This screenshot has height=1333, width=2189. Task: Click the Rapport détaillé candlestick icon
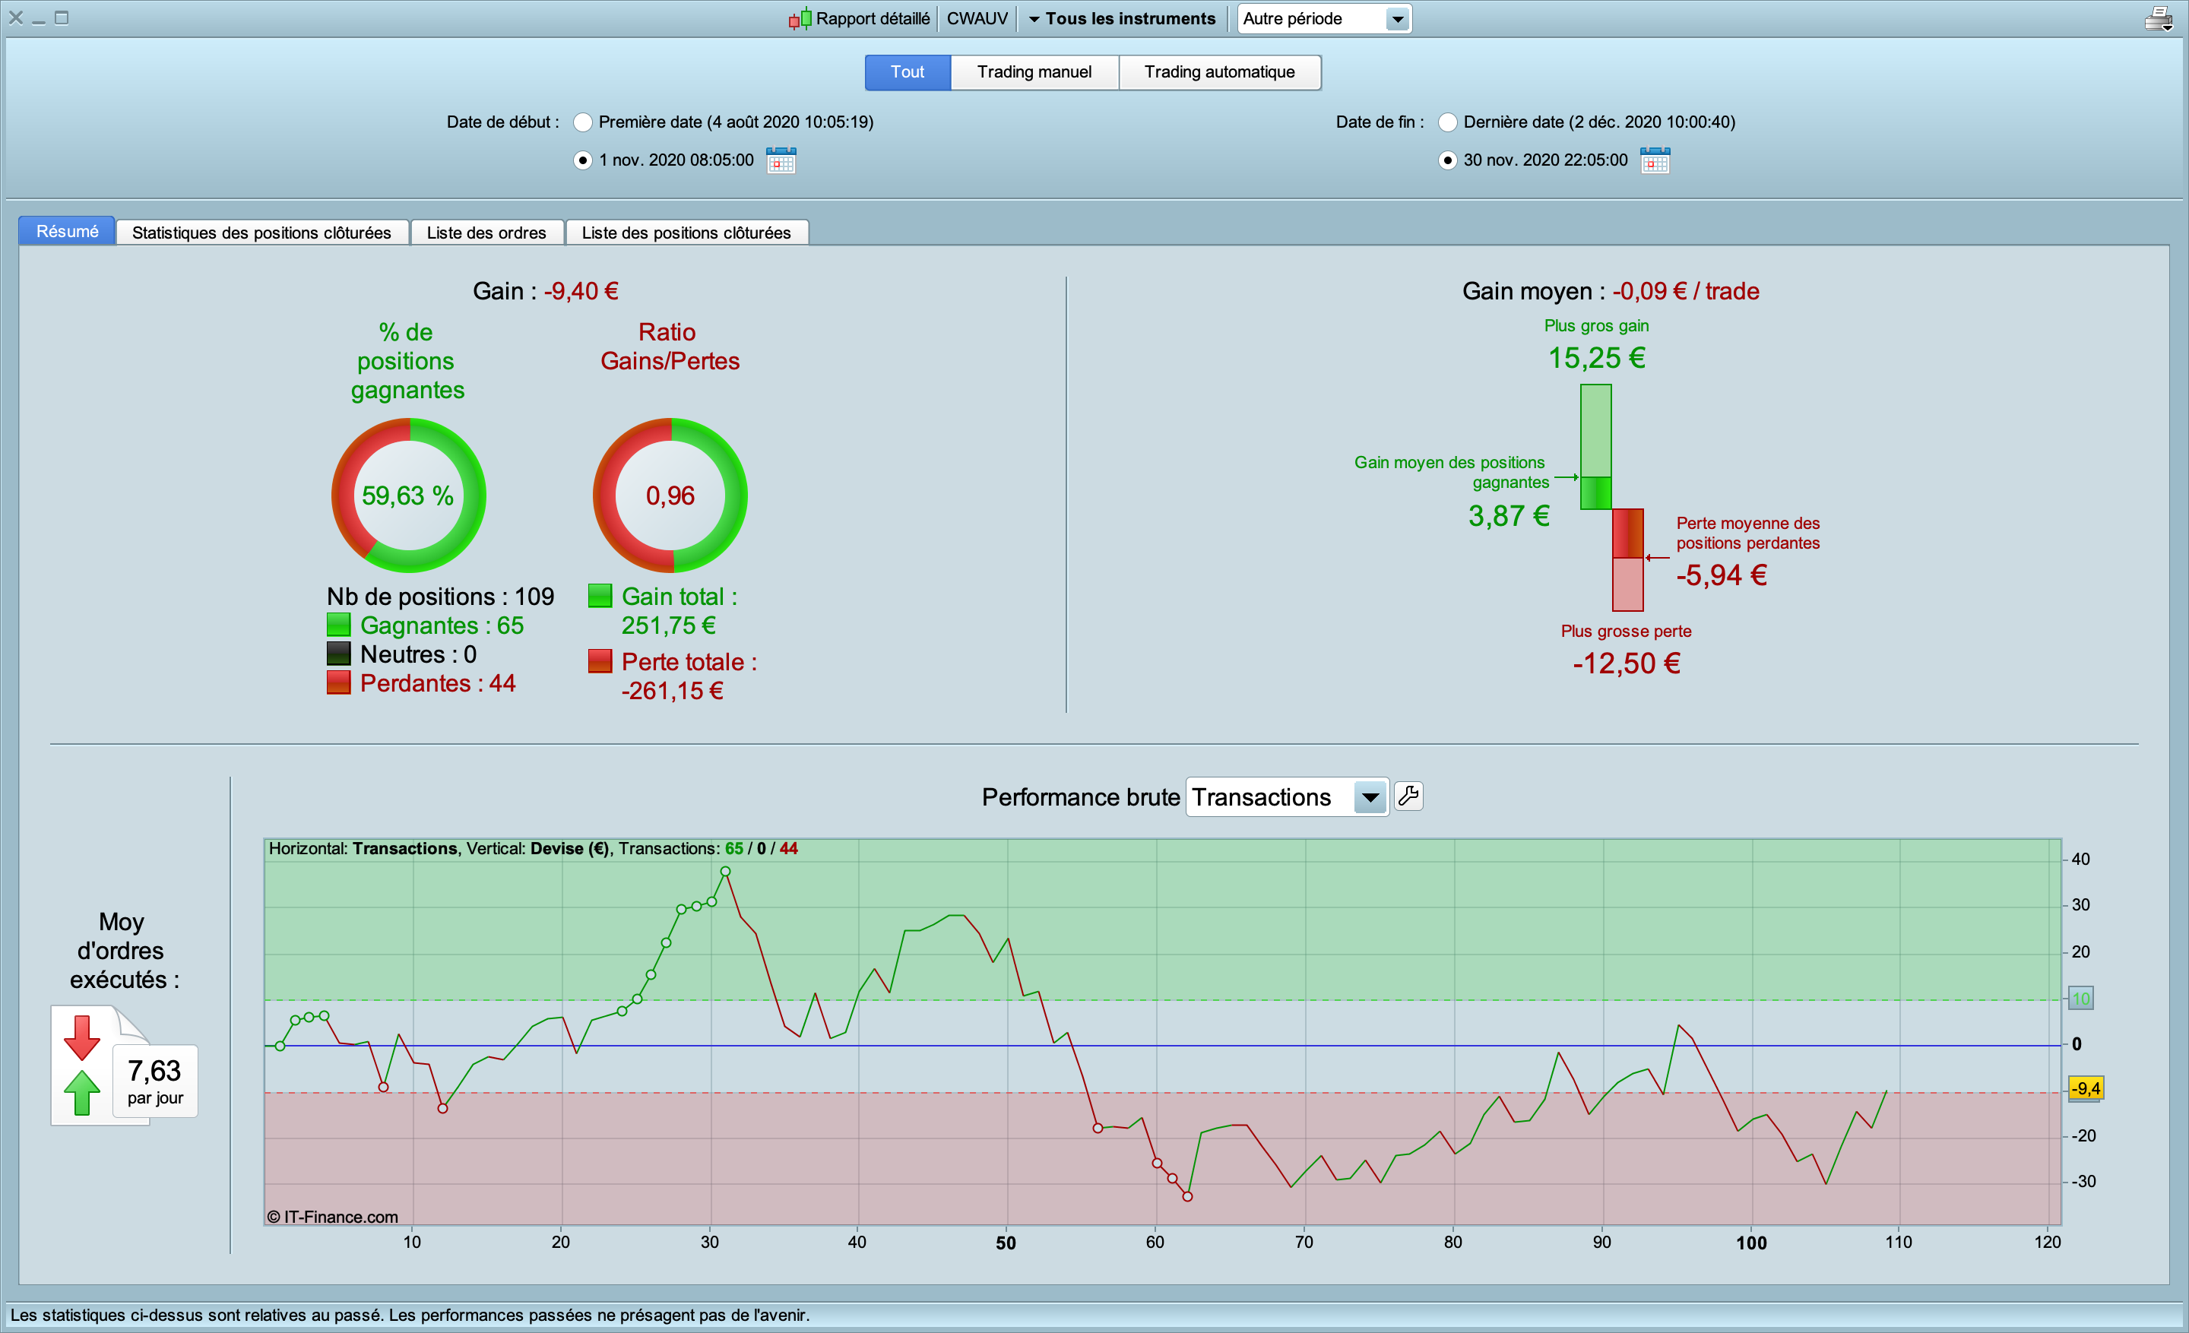point(800,19)
